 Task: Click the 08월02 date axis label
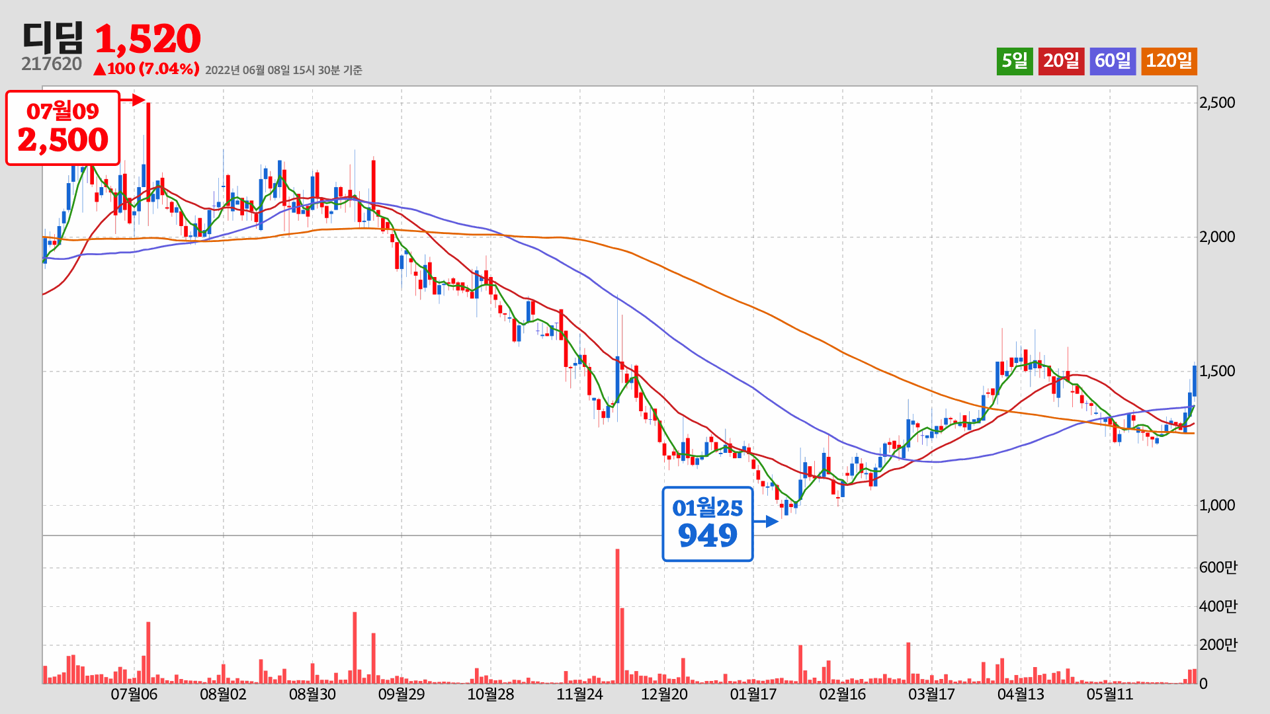223,695
